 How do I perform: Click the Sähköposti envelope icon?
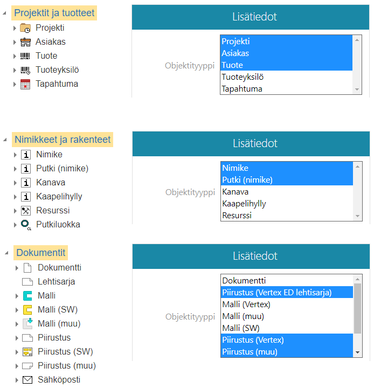click(x=27, y=380)
